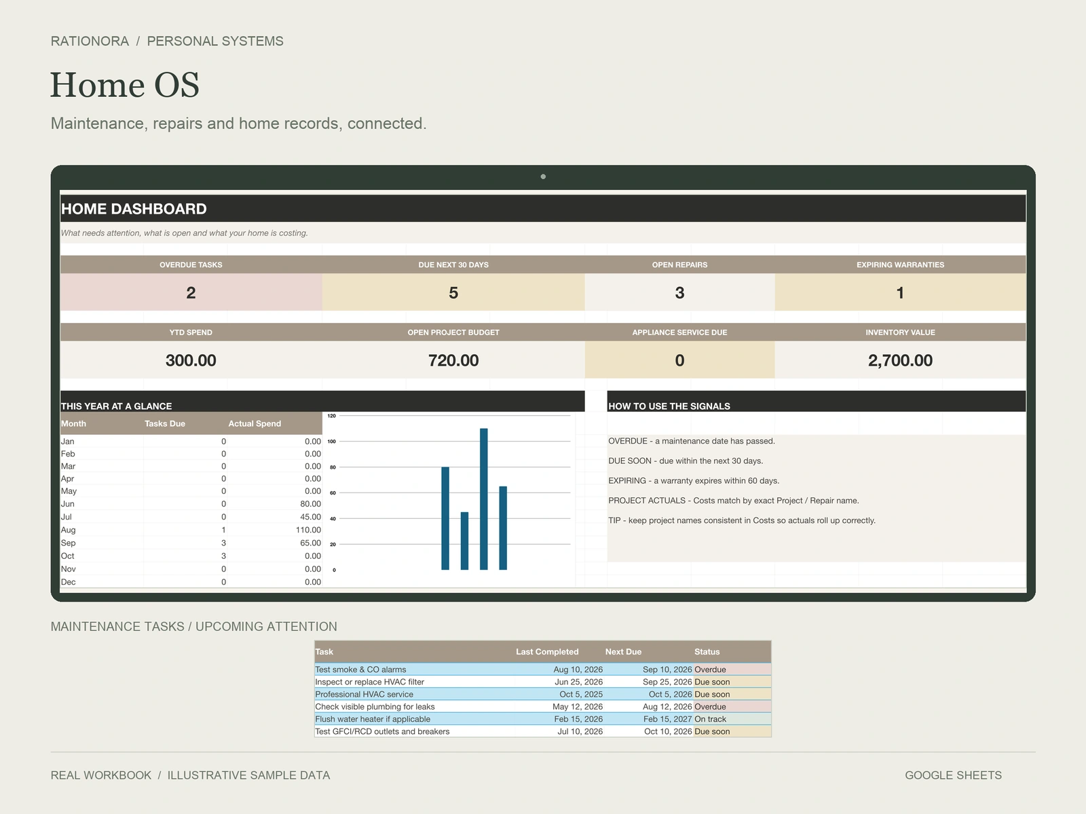The width and height of the screenshot is (1086, 814).
Task: Select the OPEN PROJECT BUDGET header
Action: point(453,332)
